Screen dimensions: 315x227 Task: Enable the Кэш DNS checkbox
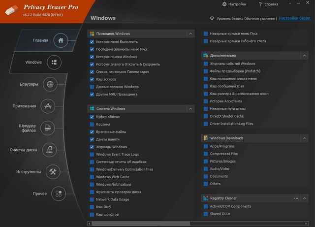pyautogui.click(x=92, y=207)
